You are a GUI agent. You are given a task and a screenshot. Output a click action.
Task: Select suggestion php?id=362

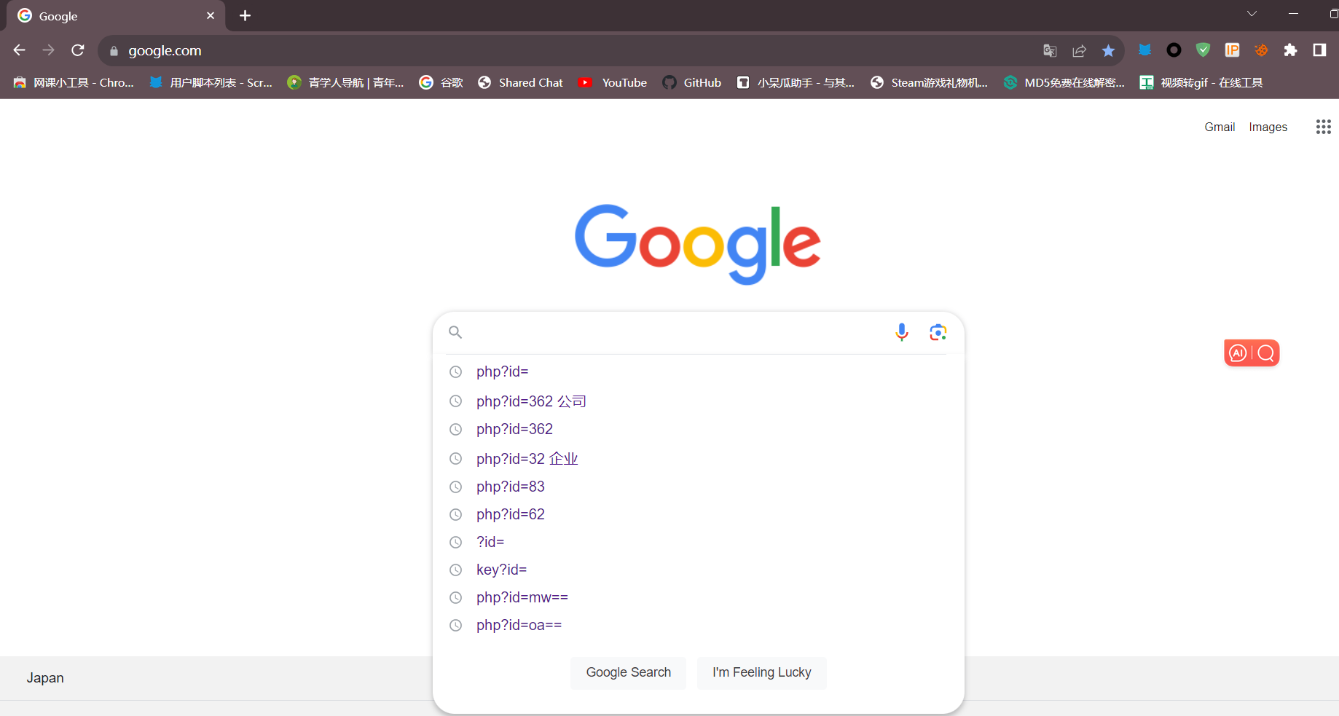point(698,429)
